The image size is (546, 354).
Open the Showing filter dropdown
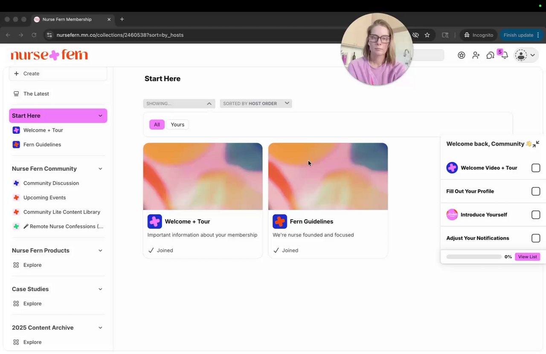coord(179,104)
